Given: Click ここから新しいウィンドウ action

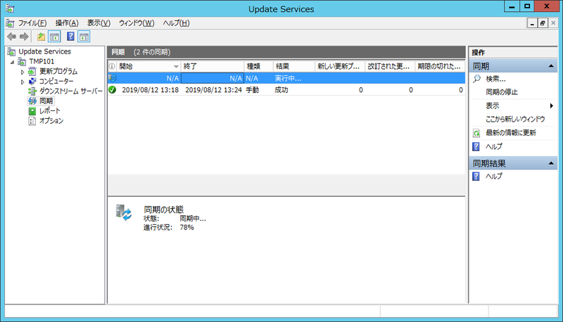Looking at the screenshot, I should pos(515,120).
